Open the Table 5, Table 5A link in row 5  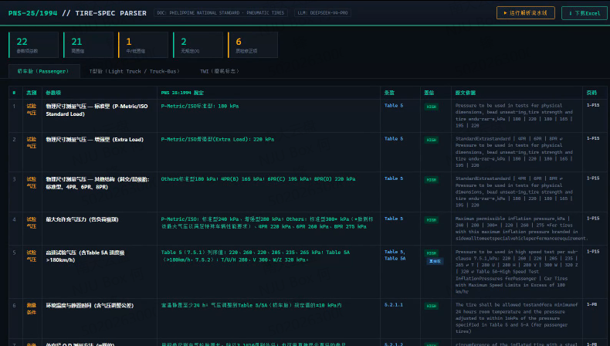point(395,255)
